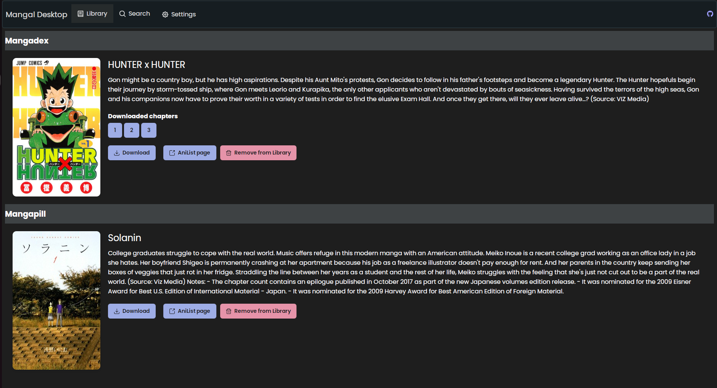Click the Library tab icon
This screenshot has height=388, width=717.
point(81,14)
